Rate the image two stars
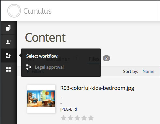160x124 pixels. point(70,118)
